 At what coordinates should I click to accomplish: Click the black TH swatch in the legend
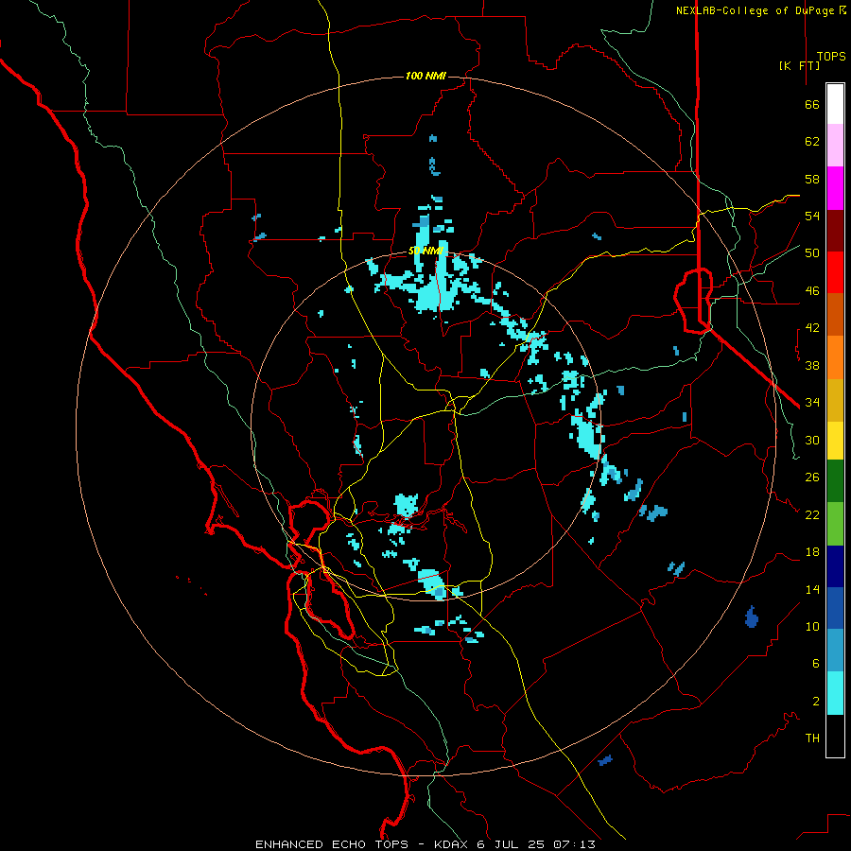point(835,736)
